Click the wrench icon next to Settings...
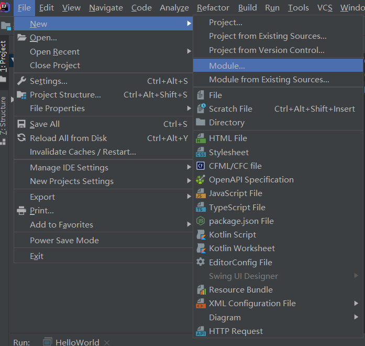 tap(21, 81)
